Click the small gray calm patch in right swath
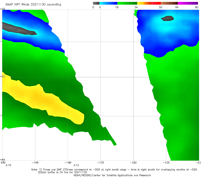Screen dimensions: 201x177 tap(167, 18)
